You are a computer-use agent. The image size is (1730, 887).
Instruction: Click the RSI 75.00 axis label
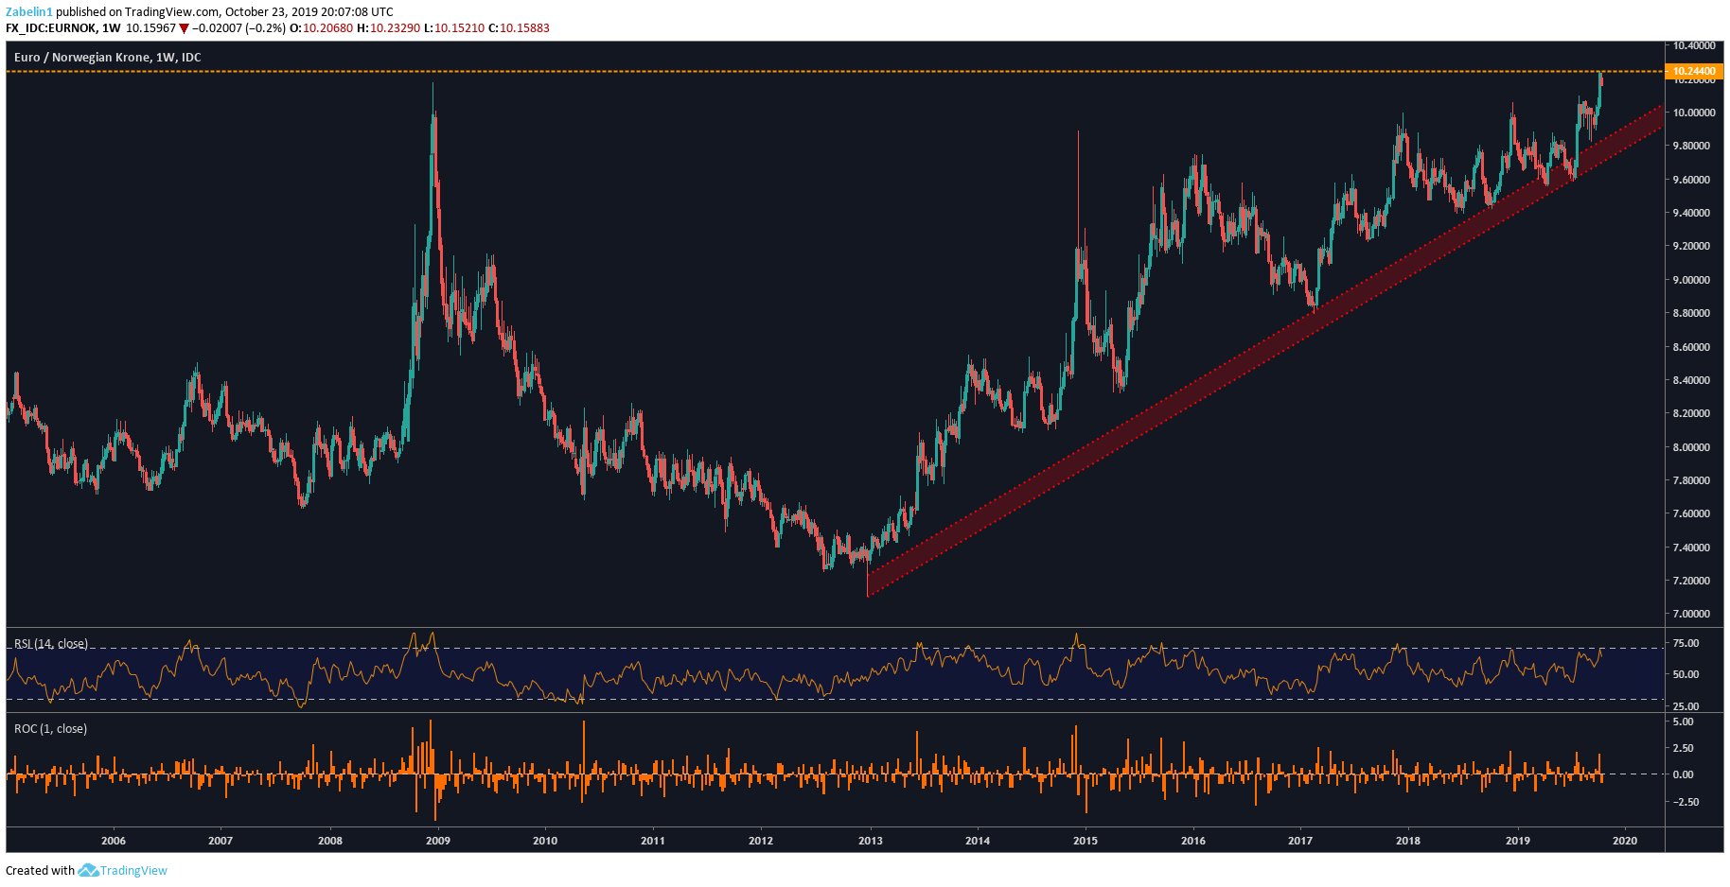pyautogui.click(x=1686, y=643)
